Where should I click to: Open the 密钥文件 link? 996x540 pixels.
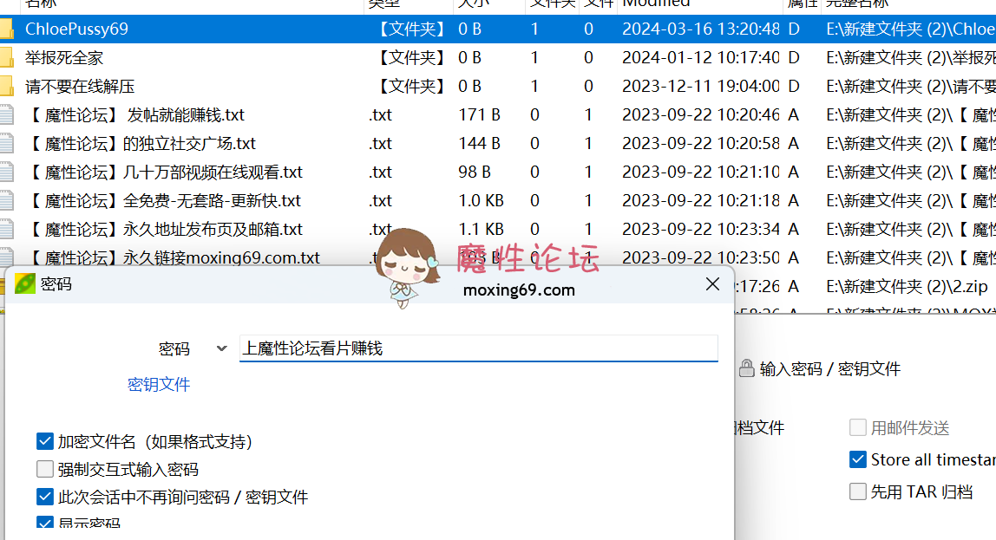point(159,384)
